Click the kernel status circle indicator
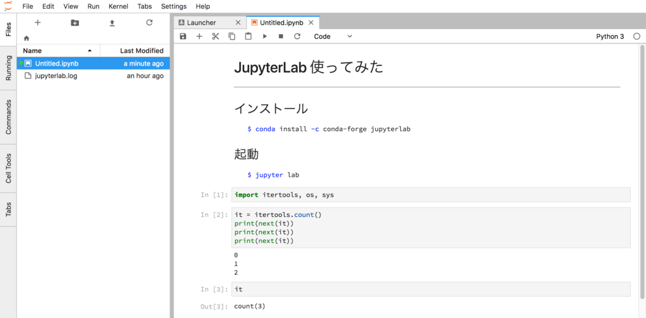The width and height of the screenshot is (646, 318). pos(637,36)
